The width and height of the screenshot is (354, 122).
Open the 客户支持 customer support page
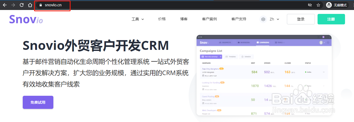point(239,19)
